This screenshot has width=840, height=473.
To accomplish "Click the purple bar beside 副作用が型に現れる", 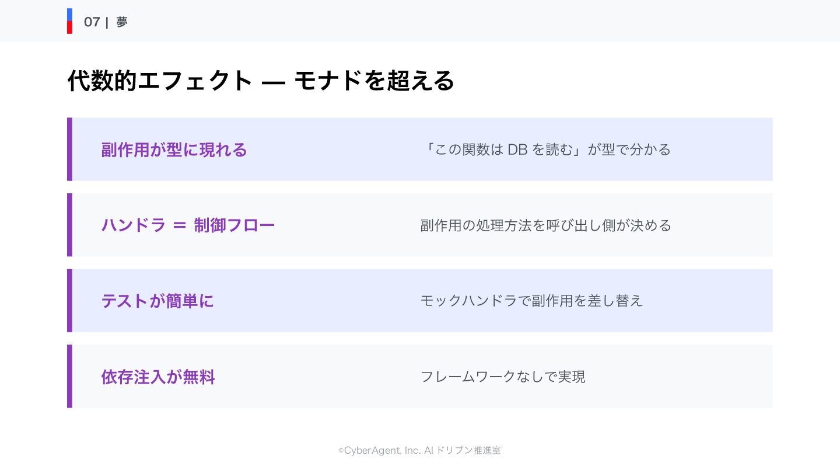I will (x=69, y=149).
